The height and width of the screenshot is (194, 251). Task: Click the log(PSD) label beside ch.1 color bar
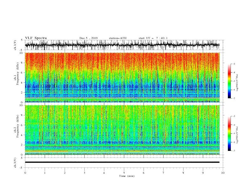237,83
